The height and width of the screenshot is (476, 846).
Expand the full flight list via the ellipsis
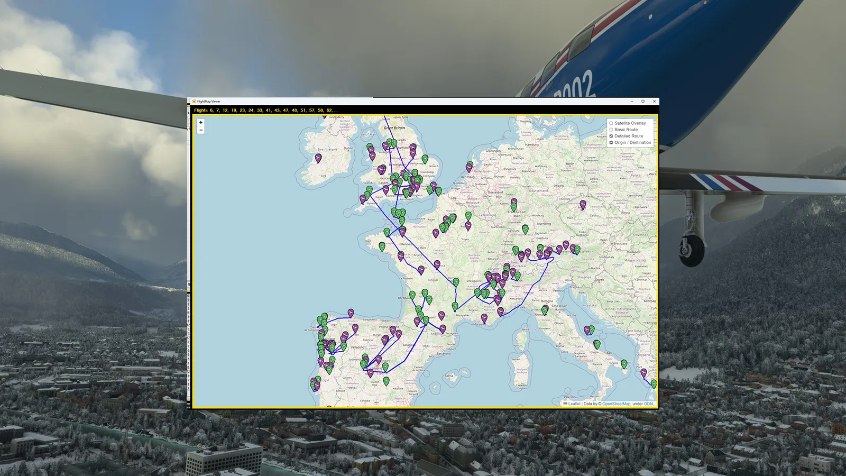coord(336,111)
